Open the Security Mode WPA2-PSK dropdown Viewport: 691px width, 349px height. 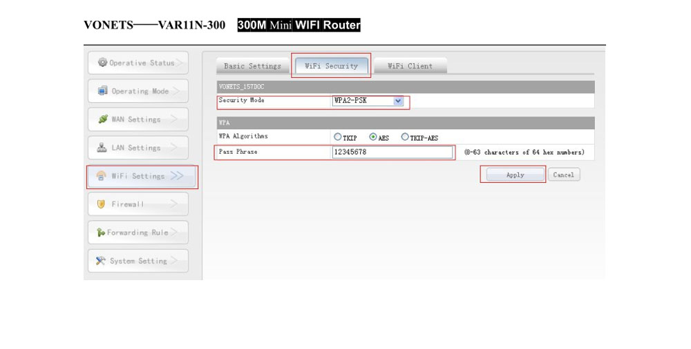368,101
